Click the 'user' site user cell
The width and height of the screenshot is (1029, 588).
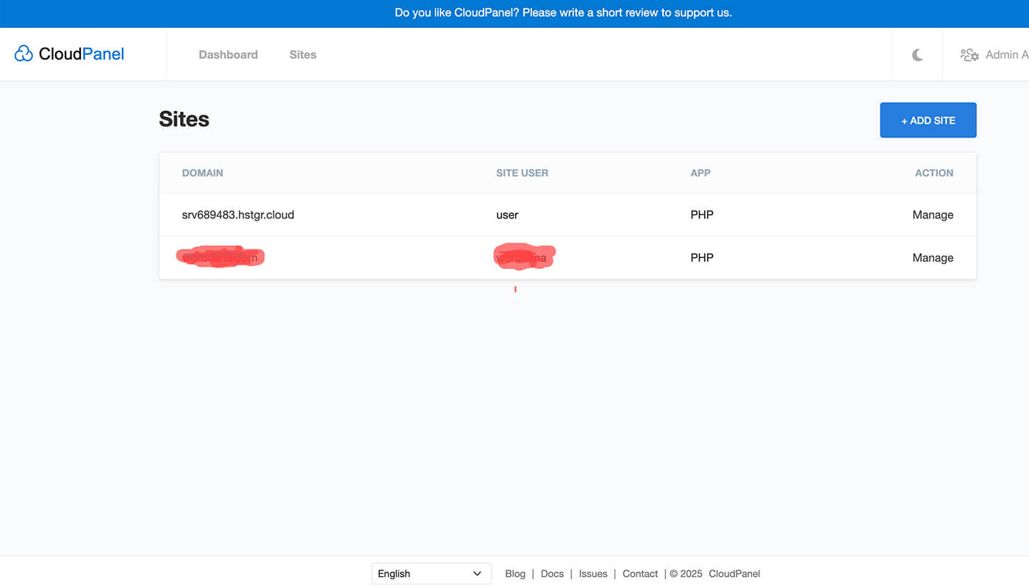(x=507, y=215)
